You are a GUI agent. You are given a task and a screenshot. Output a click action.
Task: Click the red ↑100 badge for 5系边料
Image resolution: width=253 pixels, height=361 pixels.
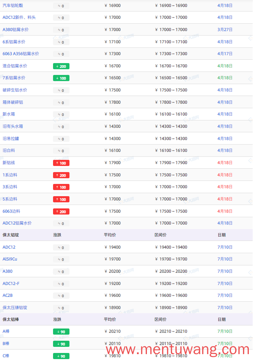point(61,199)
